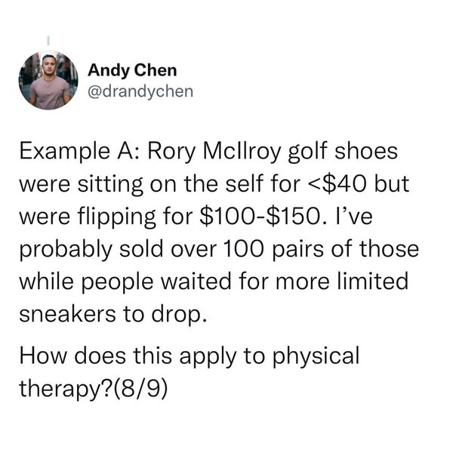Open Andy Chen's profile photo
Image resolution: width=453 pixels, height=453 pixels.
48,81
